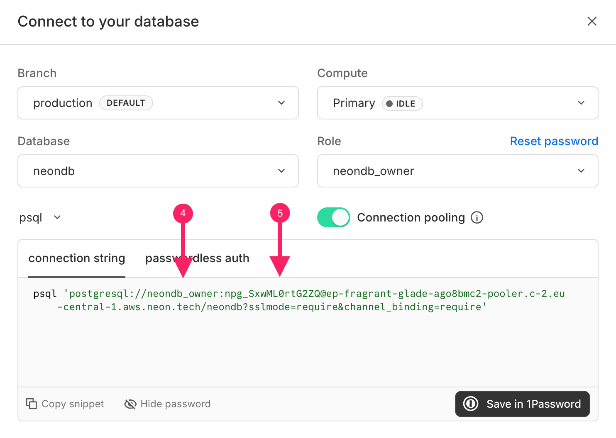Screen dimensions: 616x438
Task: Expand the Role dropdown showing neondb_owner
Action: (457, 171)
